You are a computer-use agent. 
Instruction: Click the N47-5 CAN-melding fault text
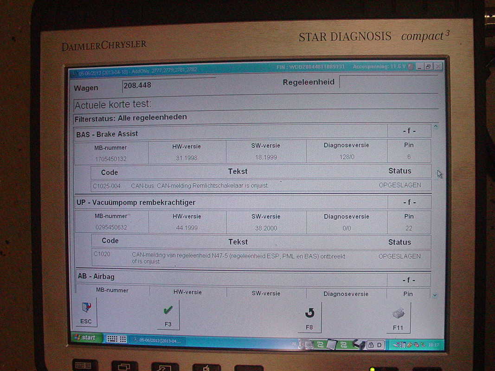pos(238,258)
